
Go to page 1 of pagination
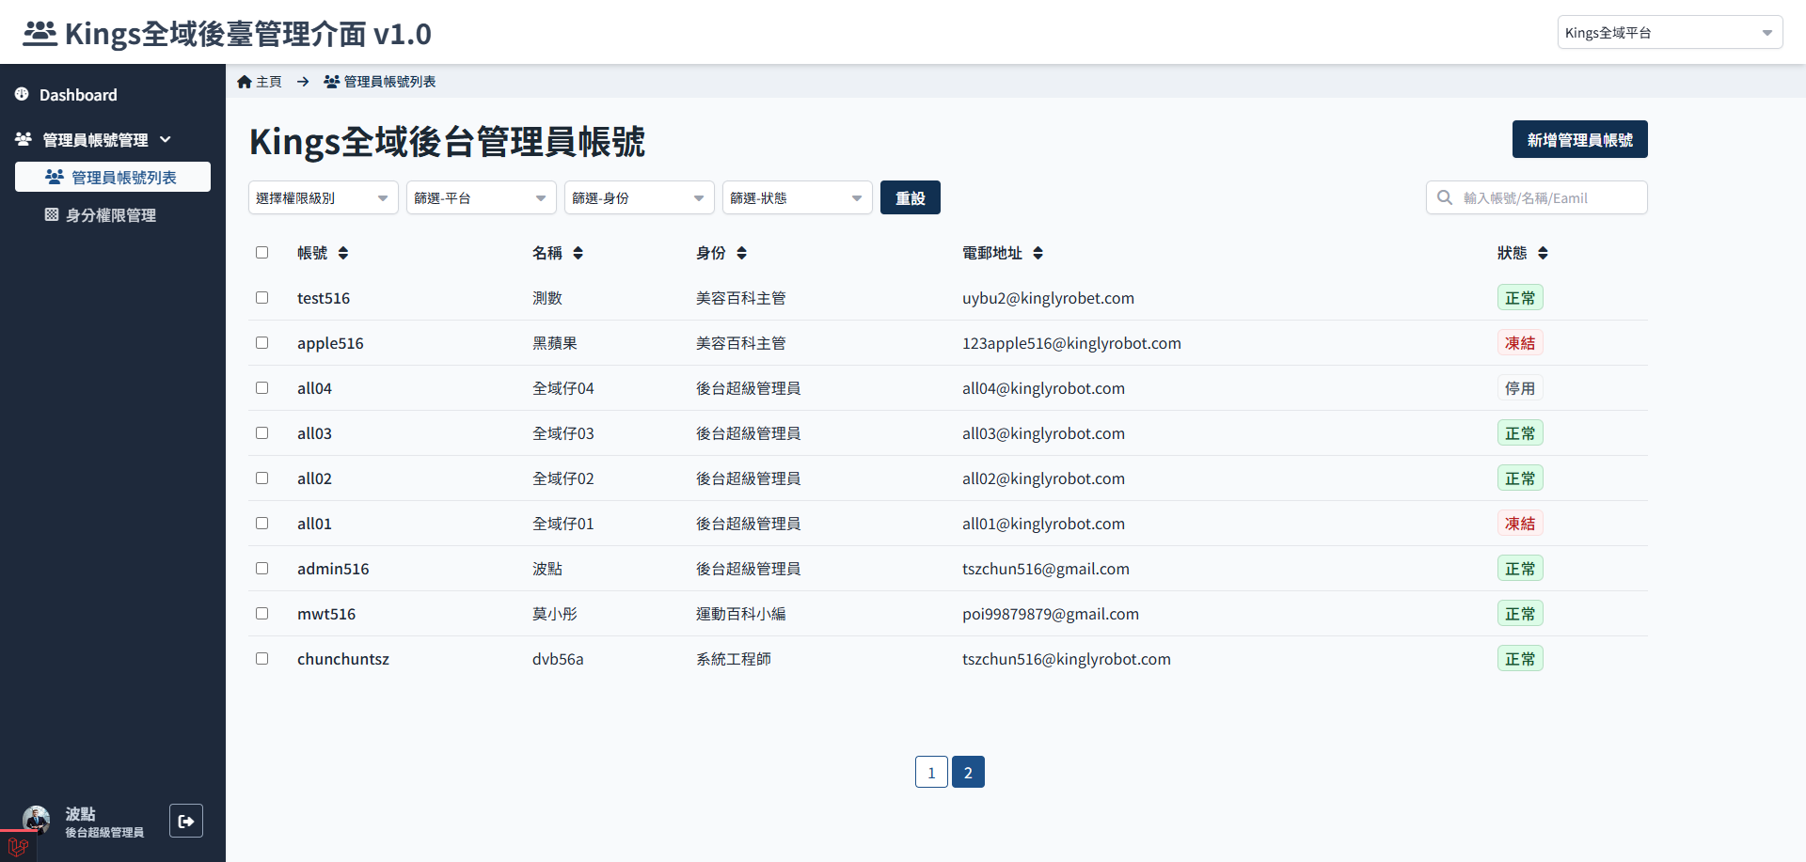coord(931,772)
